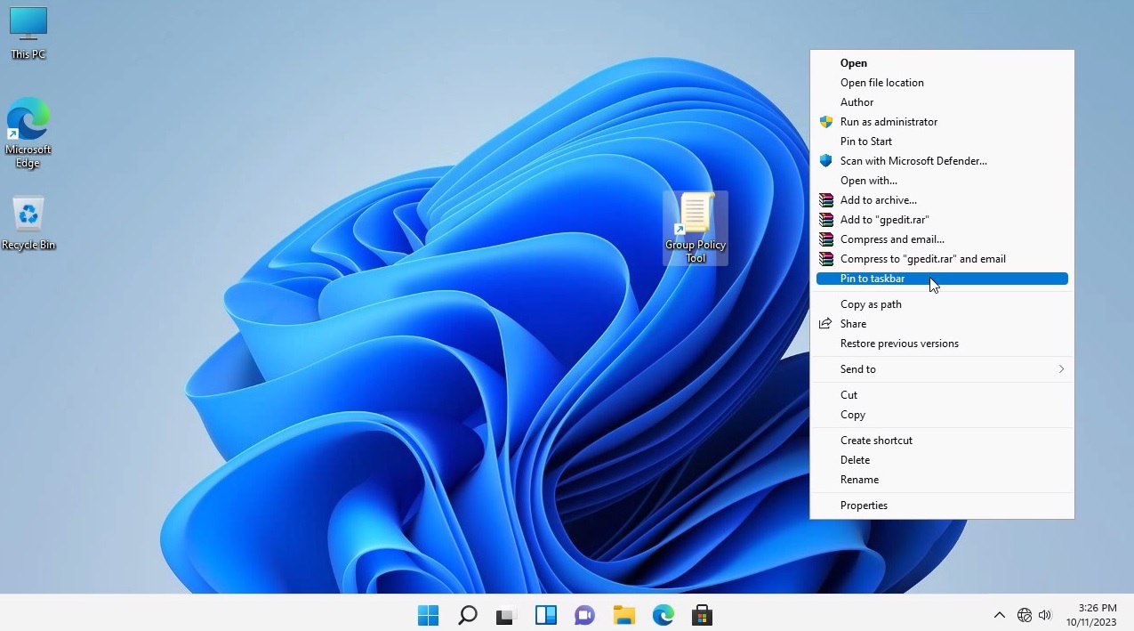Open the Widgets taskbar icon
1134x631 pixels.
pyautogui.click(x=545, y=615)
